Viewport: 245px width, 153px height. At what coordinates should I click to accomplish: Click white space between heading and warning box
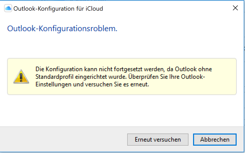point(122,46)
